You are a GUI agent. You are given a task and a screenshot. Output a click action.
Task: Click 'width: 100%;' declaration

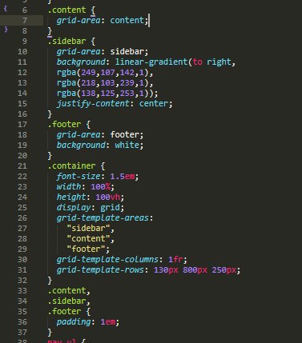86,187
